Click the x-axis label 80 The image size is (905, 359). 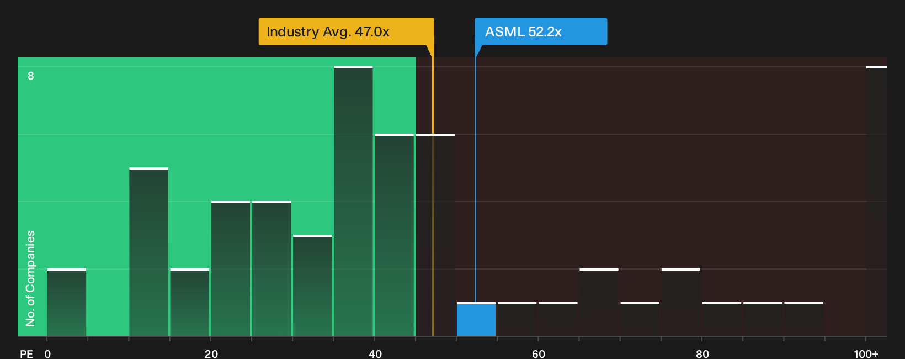pyautogui.click(x=702, y=353)
